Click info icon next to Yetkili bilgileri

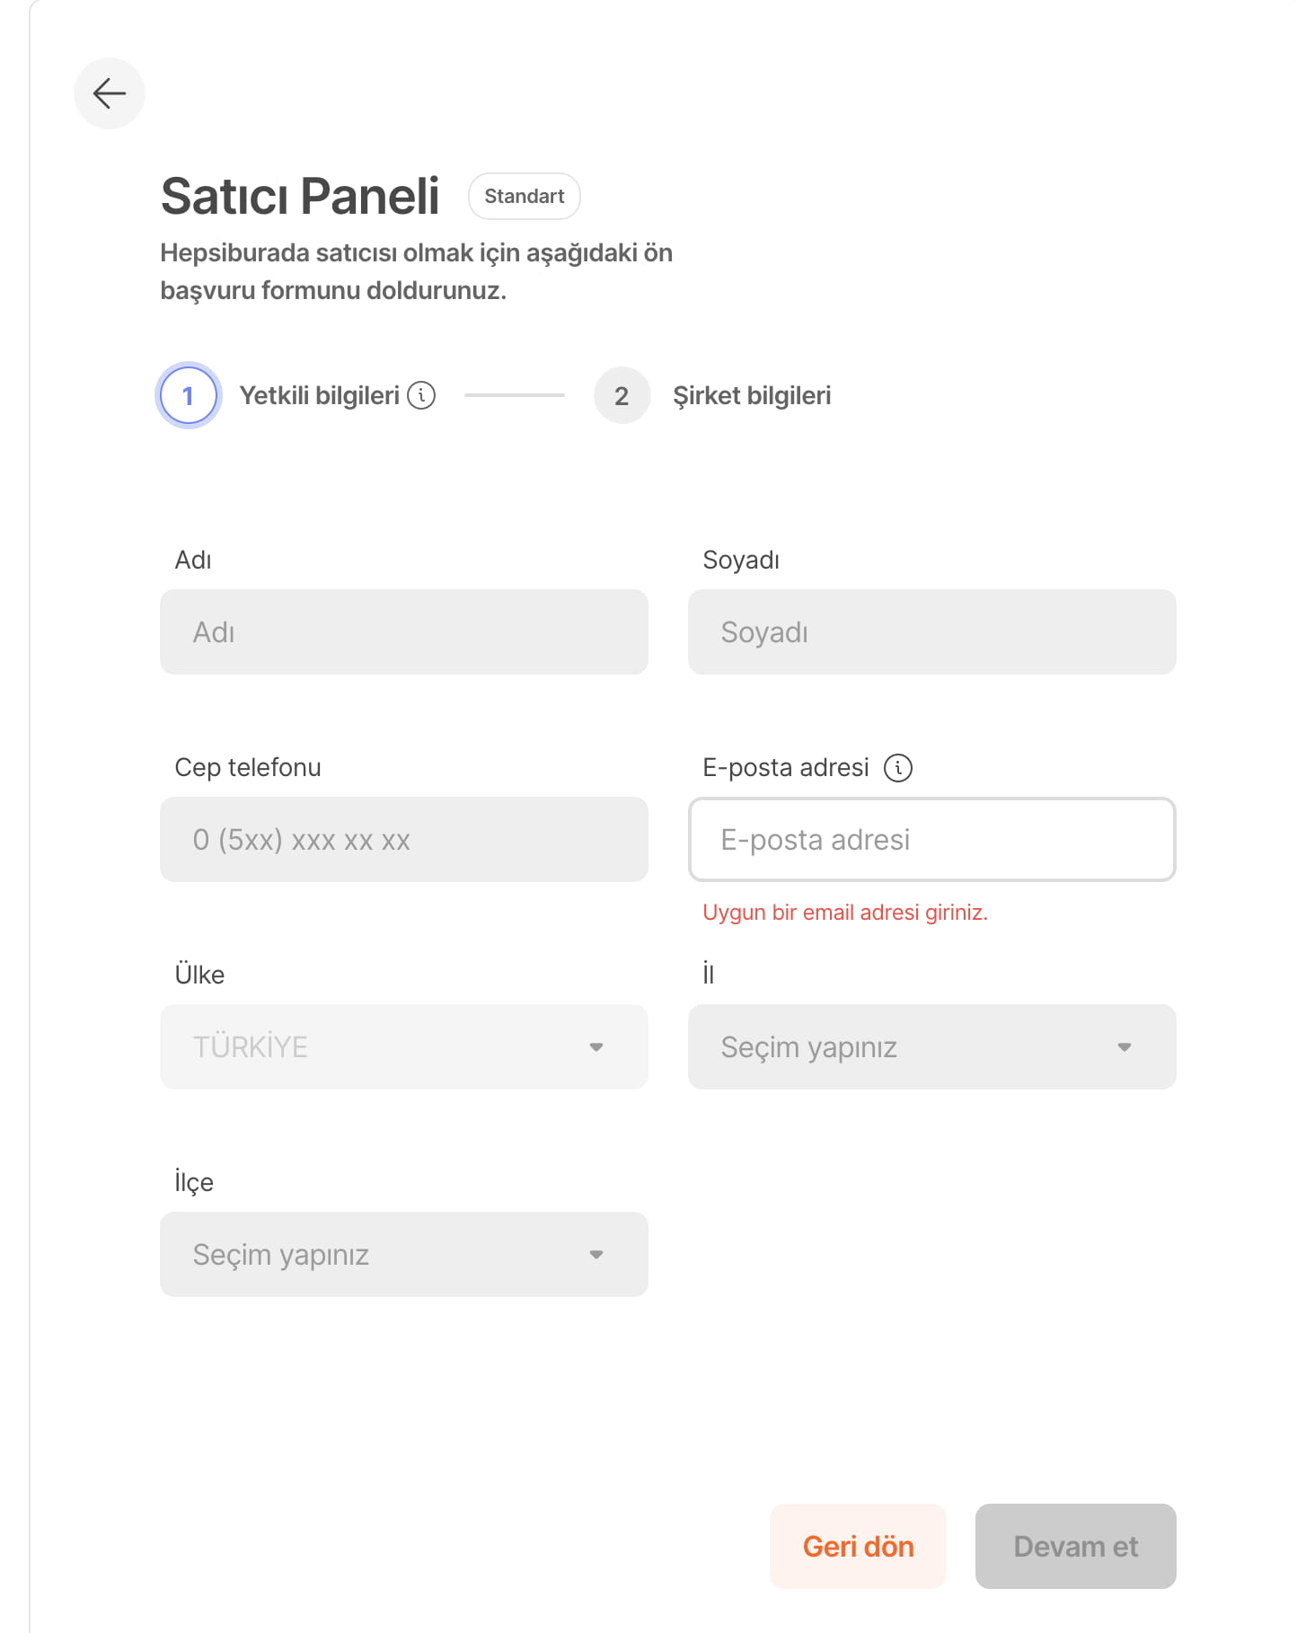[x=421, y=395]
